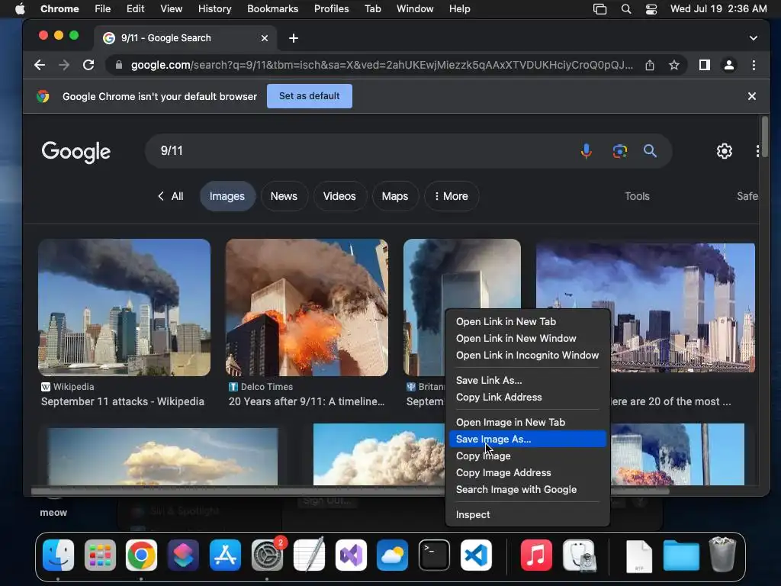
Task: Select Open Image in New Tab
Action: [528, 422]
